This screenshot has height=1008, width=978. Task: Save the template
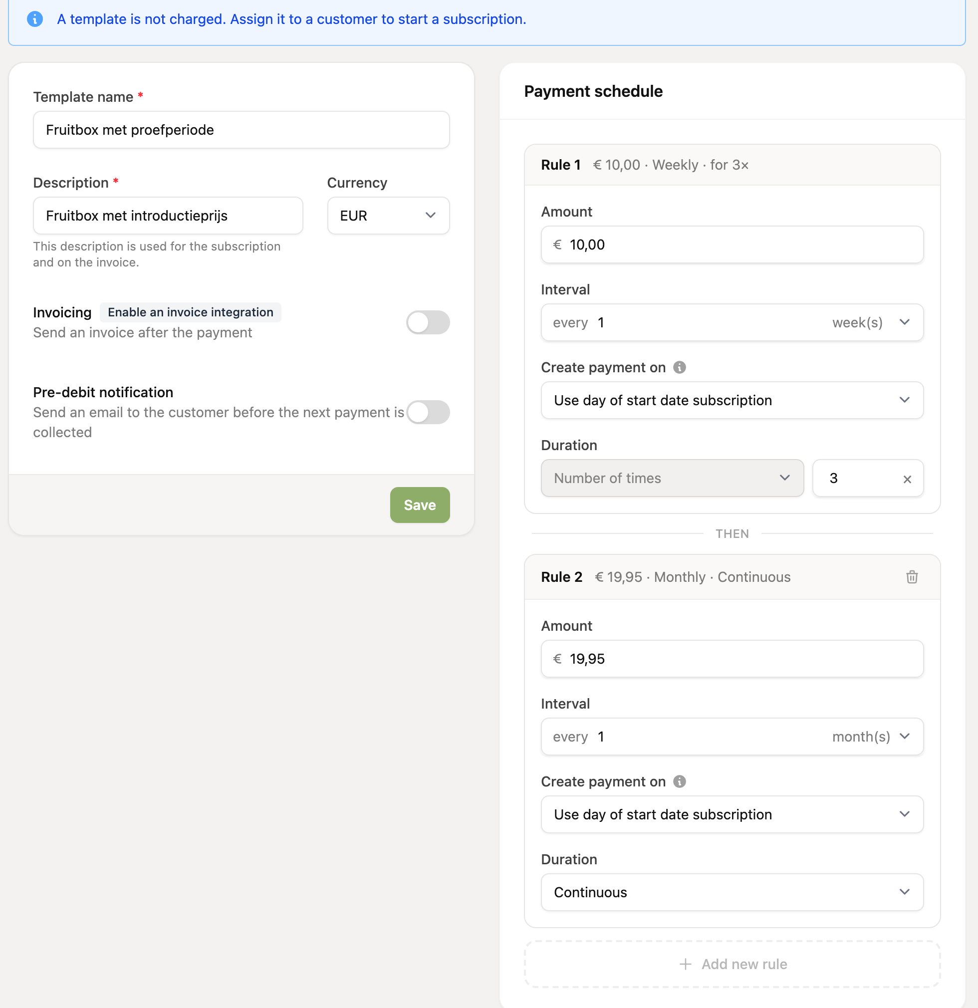point(420,505)
